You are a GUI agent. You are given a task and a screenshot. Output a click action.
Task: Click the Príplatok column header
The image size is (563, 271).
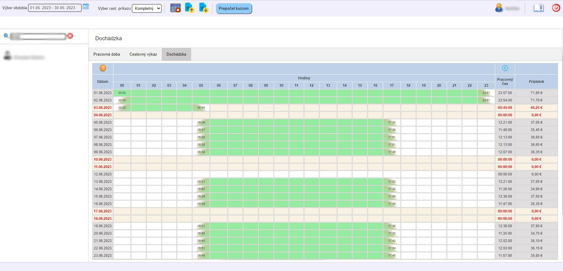536,82
